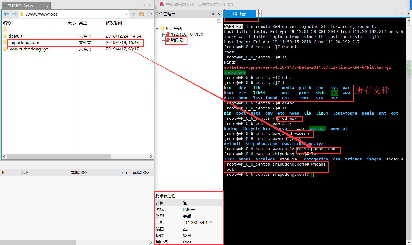Click the file list horizontal scrollbar
412x245 pixels.
(x=59, y=156)
